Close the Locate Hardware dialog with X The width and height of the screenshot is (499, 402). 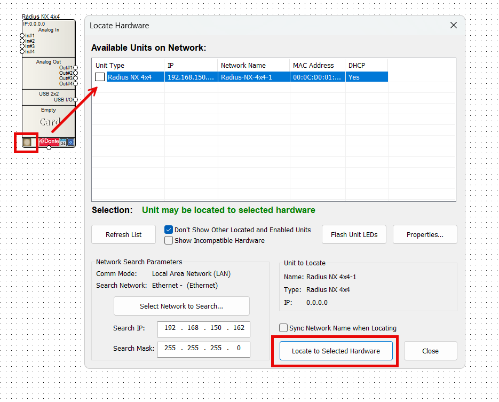click(454, 25)
